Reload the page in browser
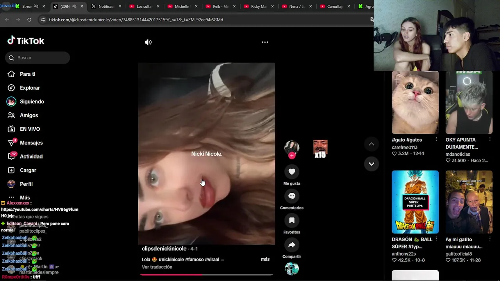Viewport: 500px width, 281px height. click(29, 20)
